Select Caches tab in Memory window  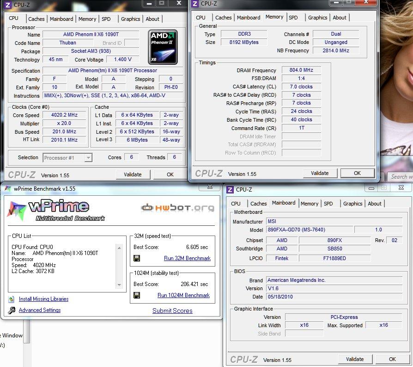(x=223, y=18)
